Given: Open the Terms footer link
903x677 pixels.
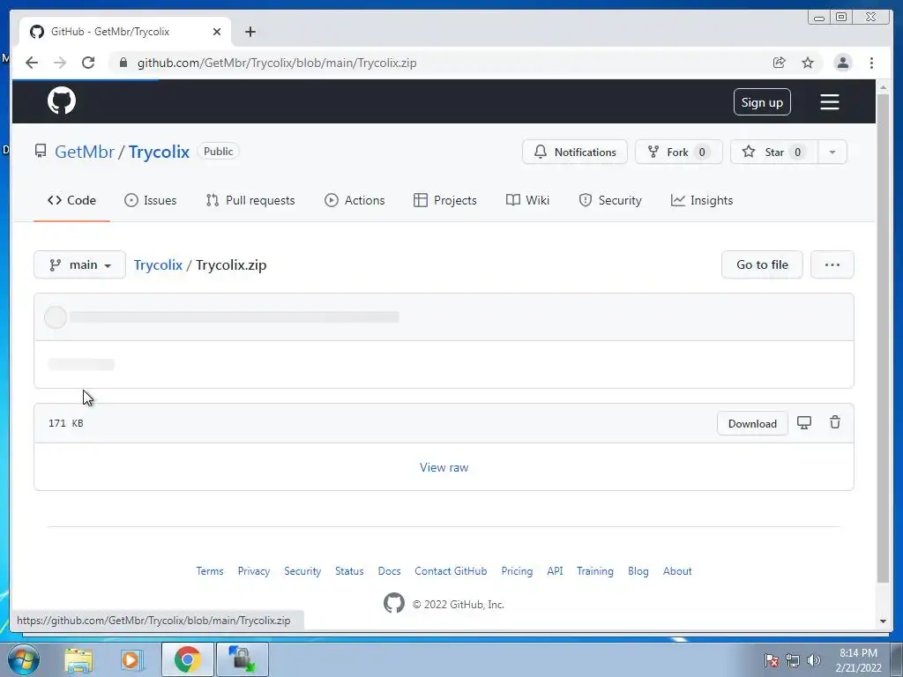Looking at the screenshot, I should click(x=210, y=571).
